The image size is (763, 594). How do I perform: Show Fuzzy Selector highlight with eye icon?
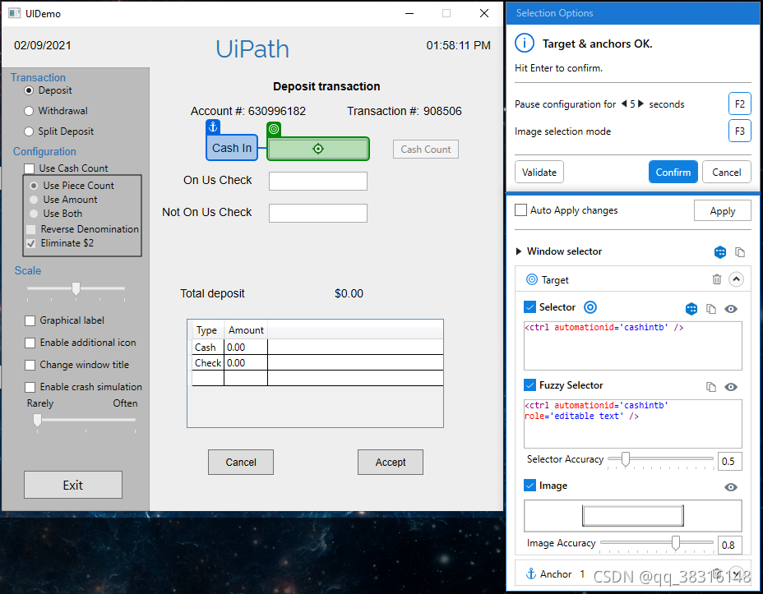(731, 387)
